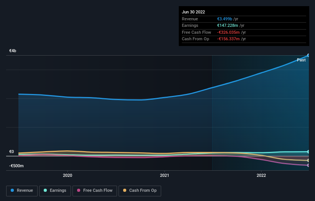The width and height of the screenshot is (315, 201).
Task: Click the Free Cash Flow tooltip label
Action: coord(196,32)
